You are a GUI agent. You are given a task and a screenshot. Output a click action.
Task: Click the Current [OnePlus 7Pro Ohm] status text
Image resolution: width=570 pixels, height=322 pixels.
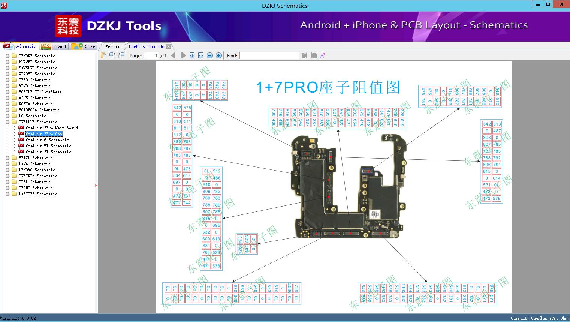click(540, 318)
